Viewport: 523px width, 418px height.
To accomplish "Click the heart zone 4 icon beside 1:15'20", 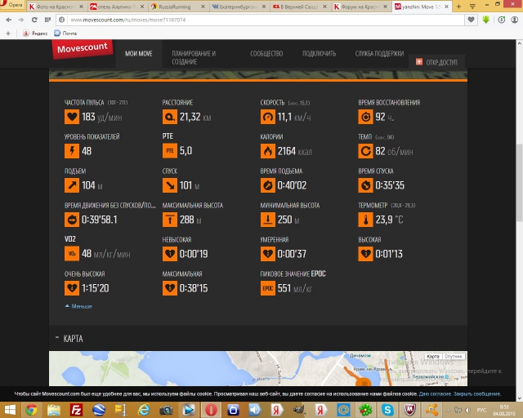I will 72,288.
